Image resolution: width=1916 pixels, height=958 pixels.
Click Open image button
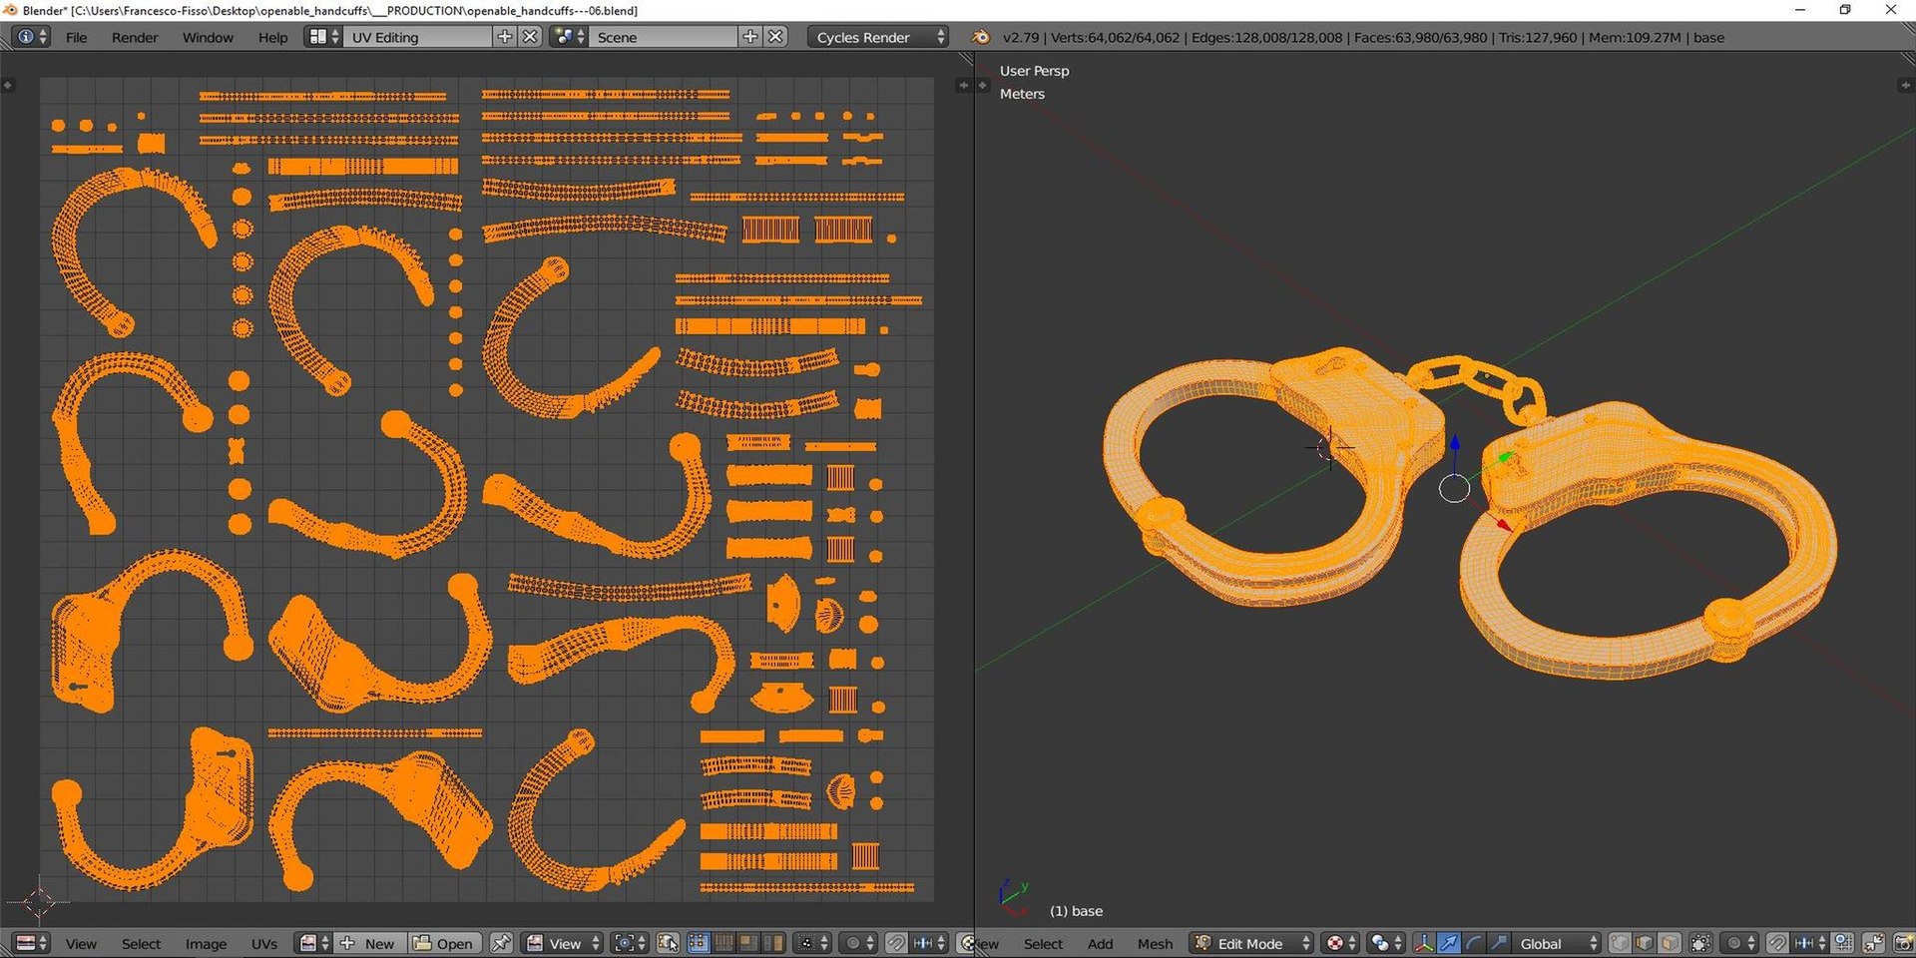point(444,943)
